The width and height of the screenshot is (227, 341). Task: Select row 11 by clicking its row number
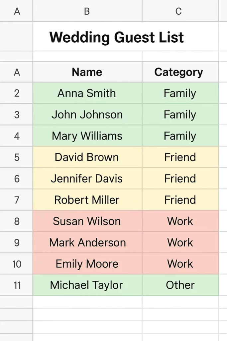pos(16,285)
